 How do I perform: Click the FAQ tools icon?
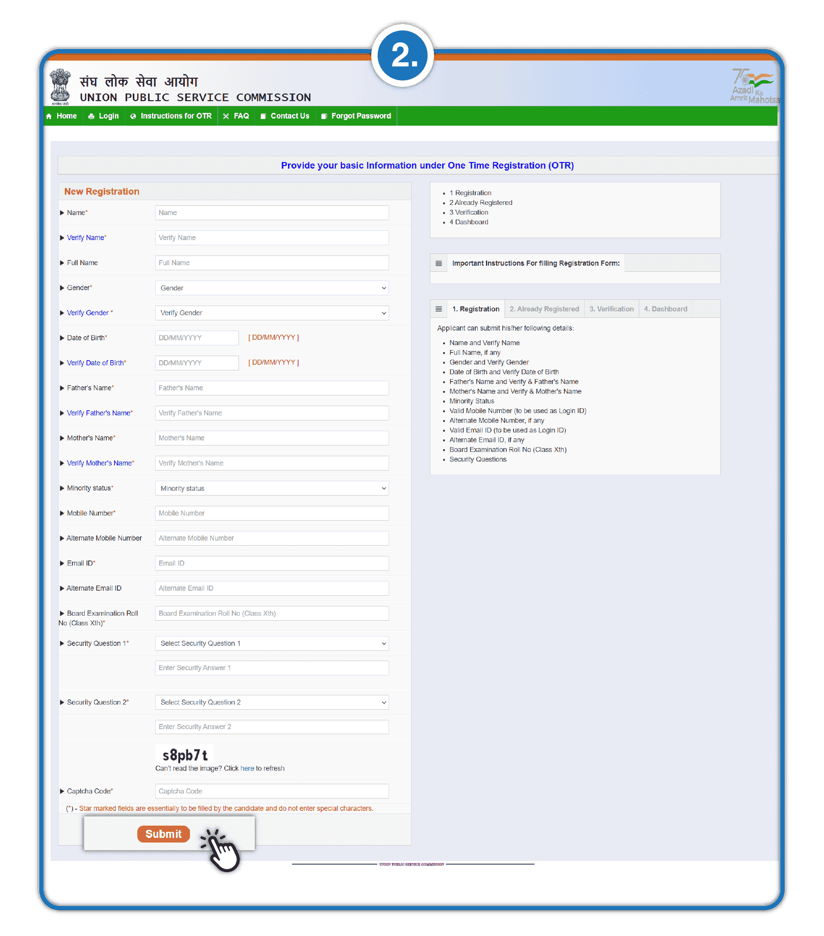click(x=226, y=116)
